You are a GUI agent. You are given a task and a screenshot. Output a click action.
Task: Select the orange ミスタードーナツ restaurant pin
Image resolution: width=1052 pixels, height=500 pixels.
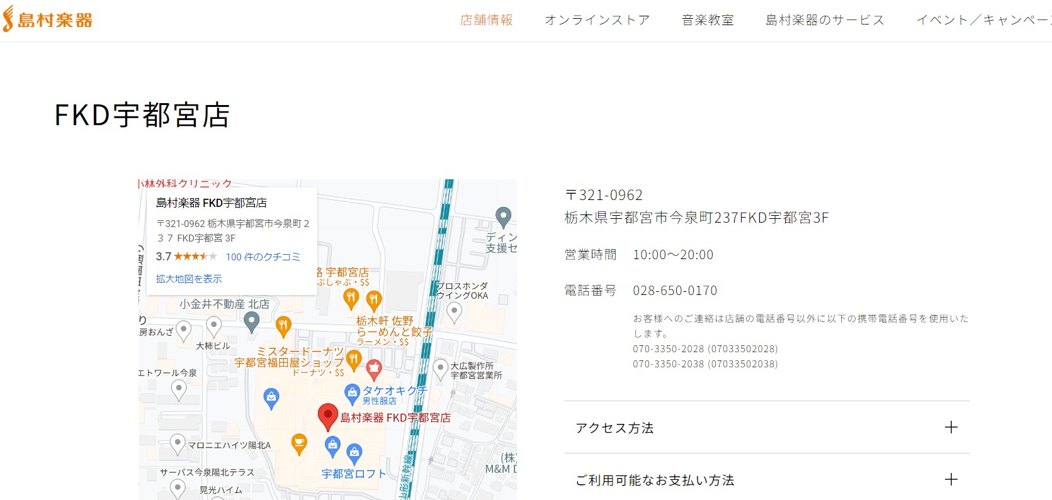point(354,362)
